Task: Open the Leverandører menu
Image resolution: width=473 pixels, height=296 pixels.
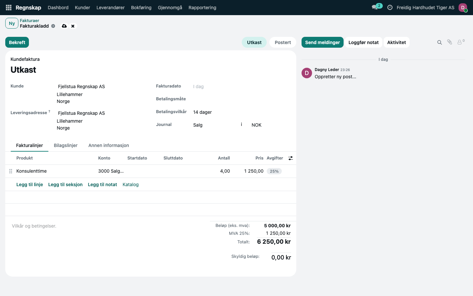Action: pos(111,8)
